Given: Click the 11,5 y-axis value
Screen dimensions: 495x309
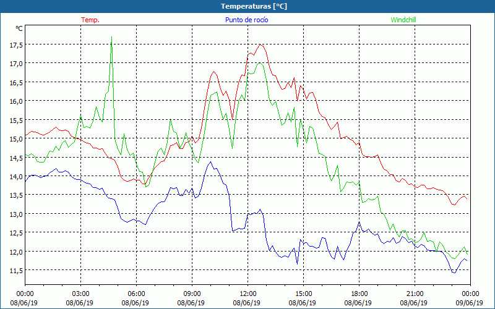Looking at the screenshot, I should 16,271.
